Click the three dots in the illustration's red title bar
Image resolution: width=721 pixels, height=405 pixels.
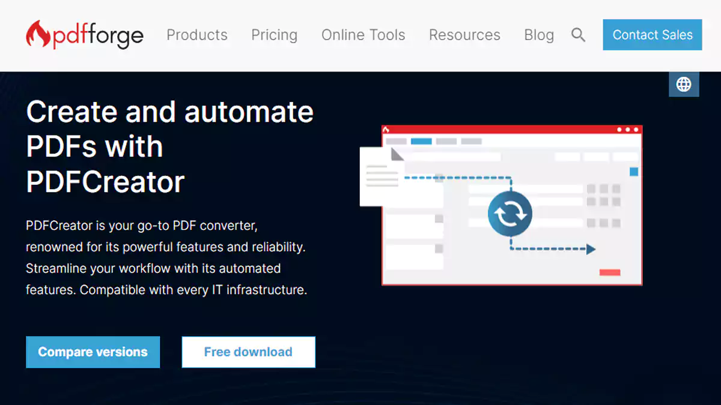point(627,130)
